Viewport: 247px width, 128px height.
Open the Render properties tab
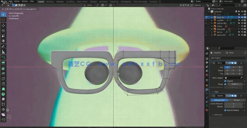(207, 59)
